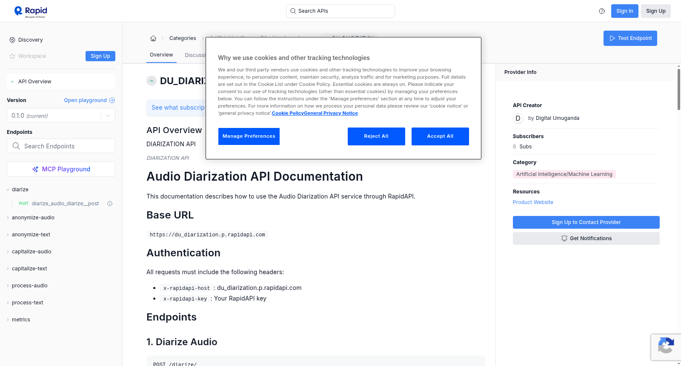Switch to the Overview tab

pos(161,55)
